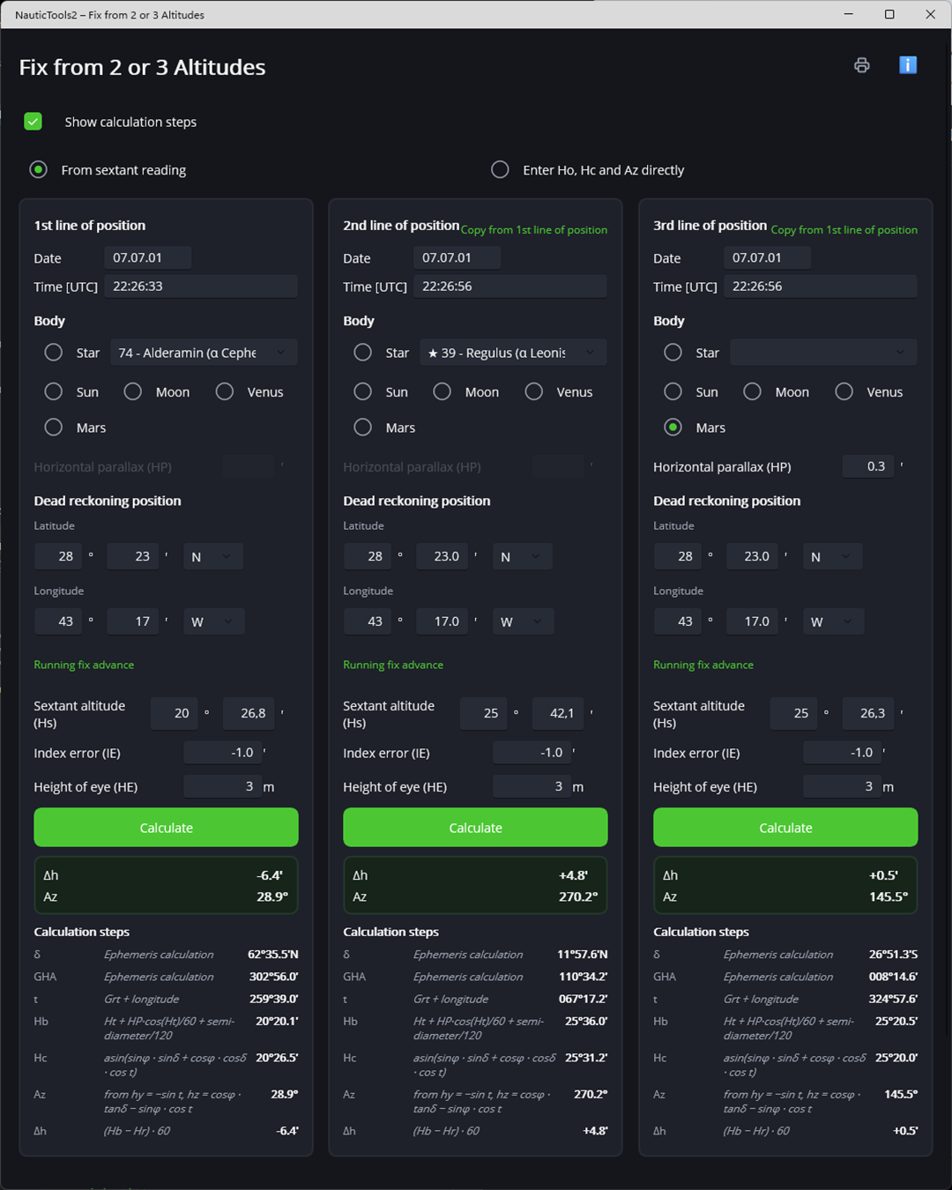Click sextant altitude minutes field showing 42,1
The width and height of the screenshot is (952, 1190).
(557, 713)
